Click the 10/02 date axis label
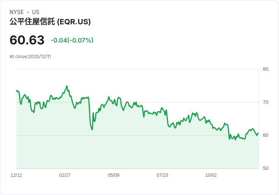 click(211, 175)
